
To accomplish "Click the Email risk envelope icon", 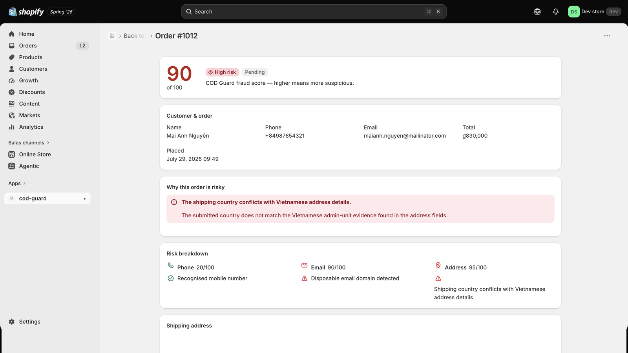I will click(x=304, y=266).
